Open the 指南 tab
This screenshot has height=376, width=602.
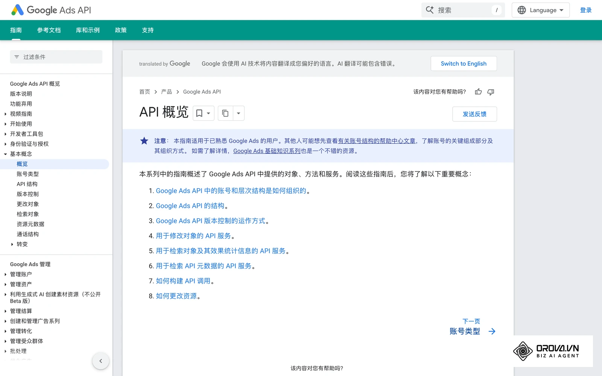(16, 30)
